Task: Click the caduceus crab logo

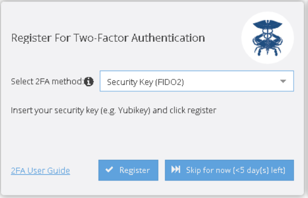Action: click(267, 38)
